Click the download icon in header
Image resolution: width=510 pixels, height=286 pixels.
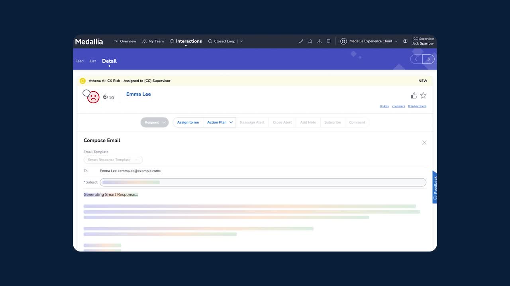click(319, 41)
